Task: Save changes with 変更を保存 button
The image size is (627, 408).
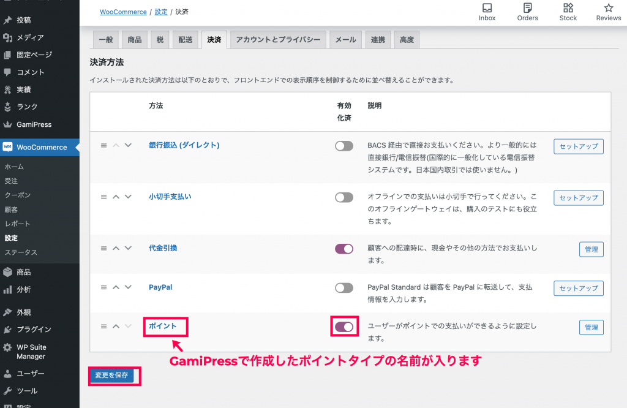Action: click(x=111, y=375)
